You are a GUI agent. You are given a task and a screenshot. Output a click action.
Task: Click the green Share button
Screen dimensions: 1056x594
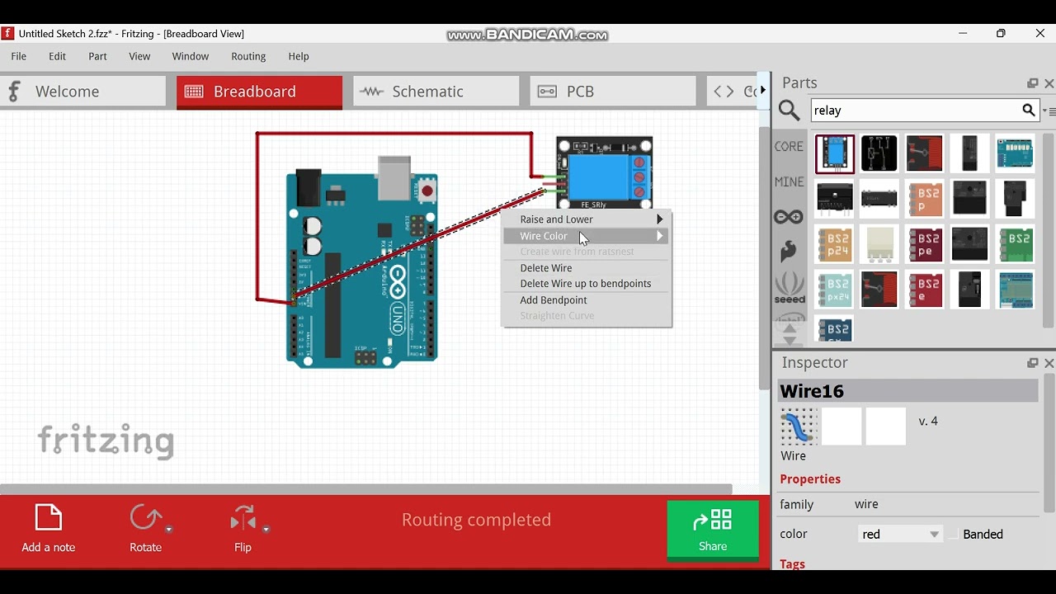pos(713,530)
